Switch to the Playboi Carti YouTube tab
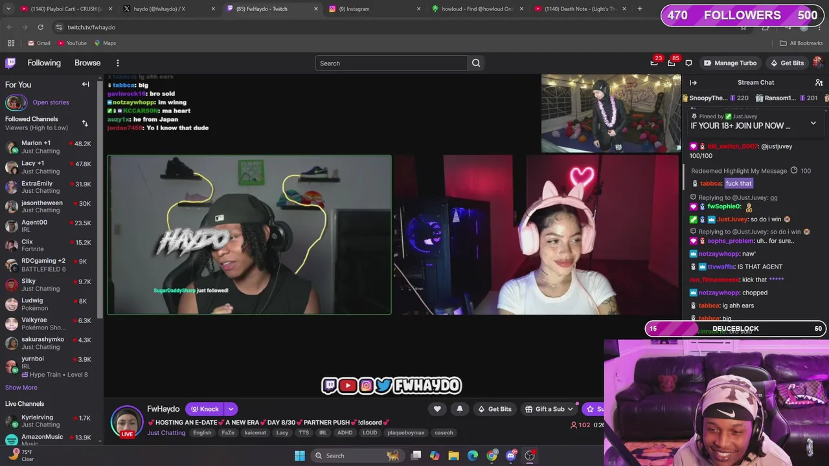Viewport: 829px width, 466px height. click(65, 9)
